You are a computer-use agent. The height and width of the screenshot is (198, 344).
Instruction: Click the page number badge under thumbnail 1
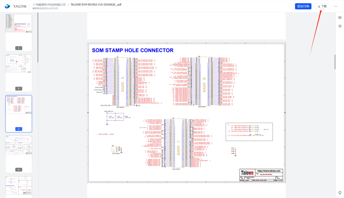(x=18, y=48)
